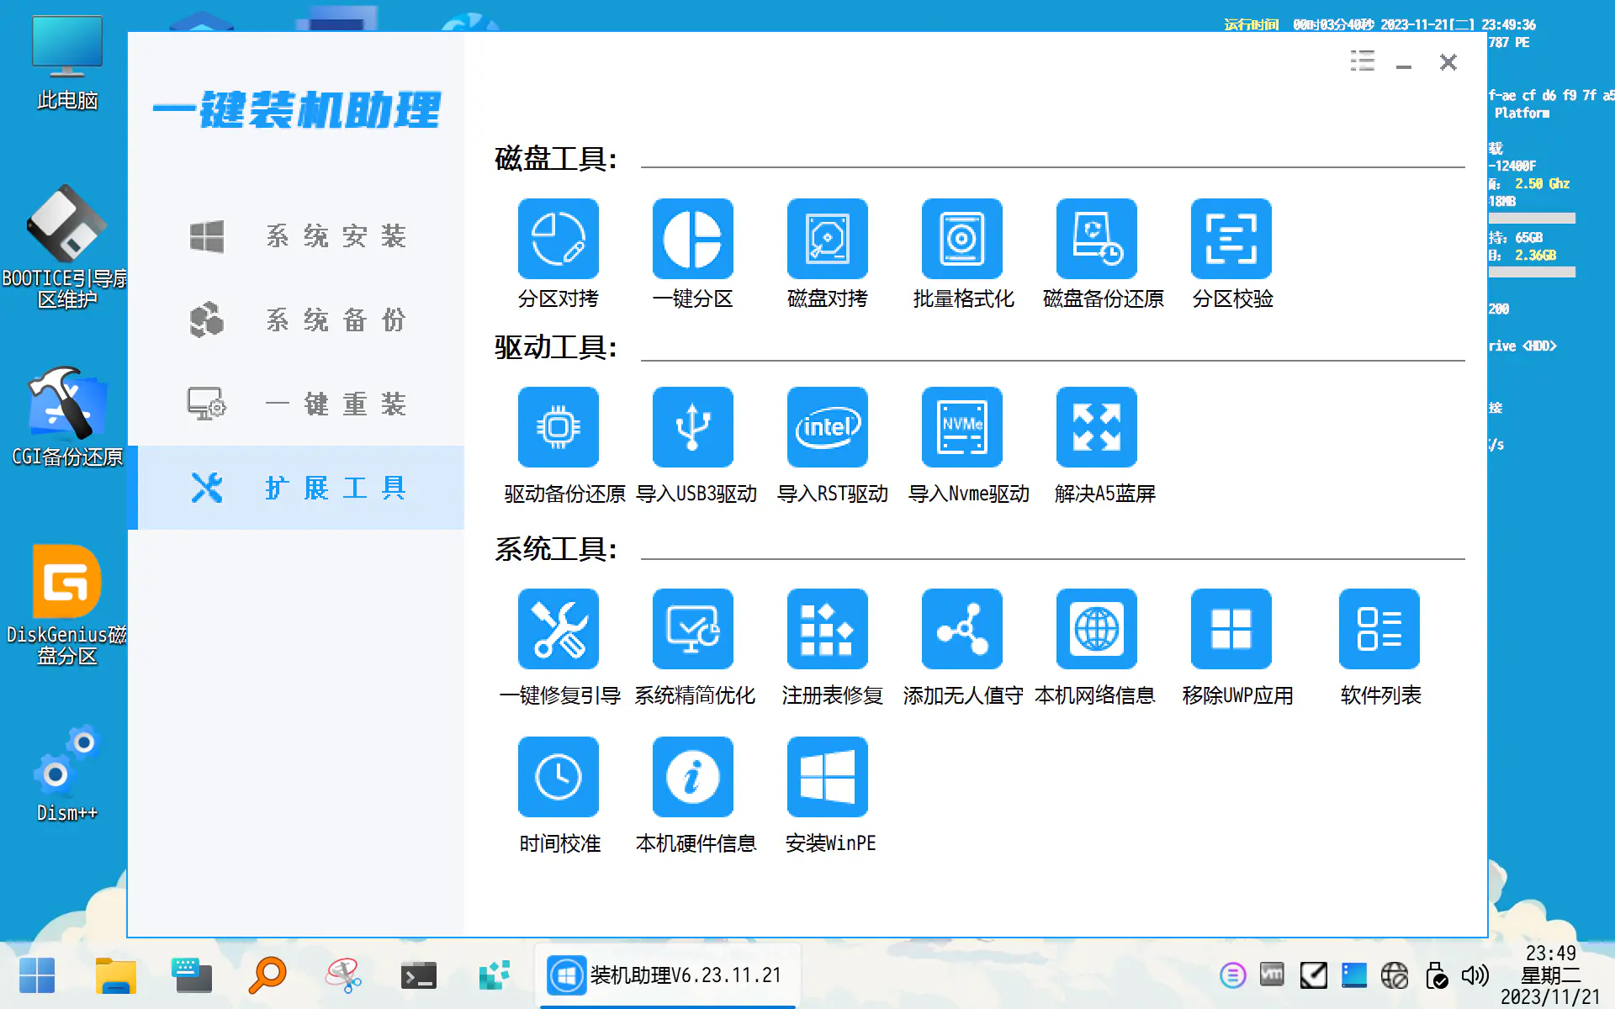Open the Intel RST driver import tool
Screen dimensions: 1615x1009
827,427
